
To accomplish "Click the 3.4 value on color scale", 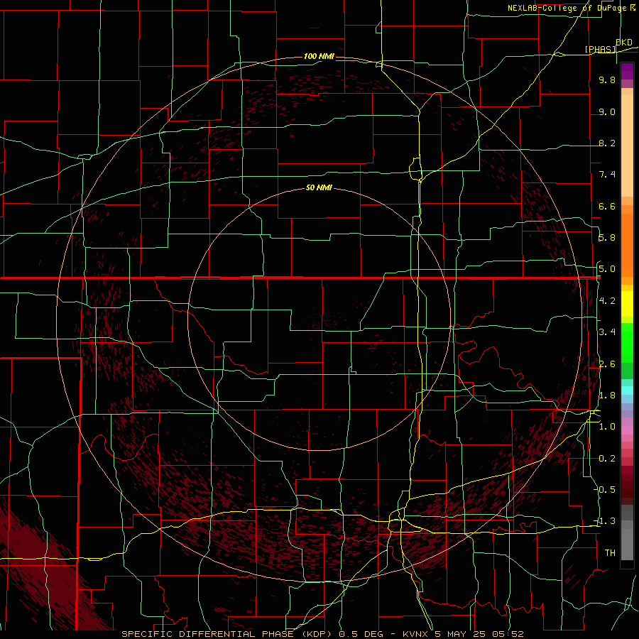I will click(x=607, y=332).
